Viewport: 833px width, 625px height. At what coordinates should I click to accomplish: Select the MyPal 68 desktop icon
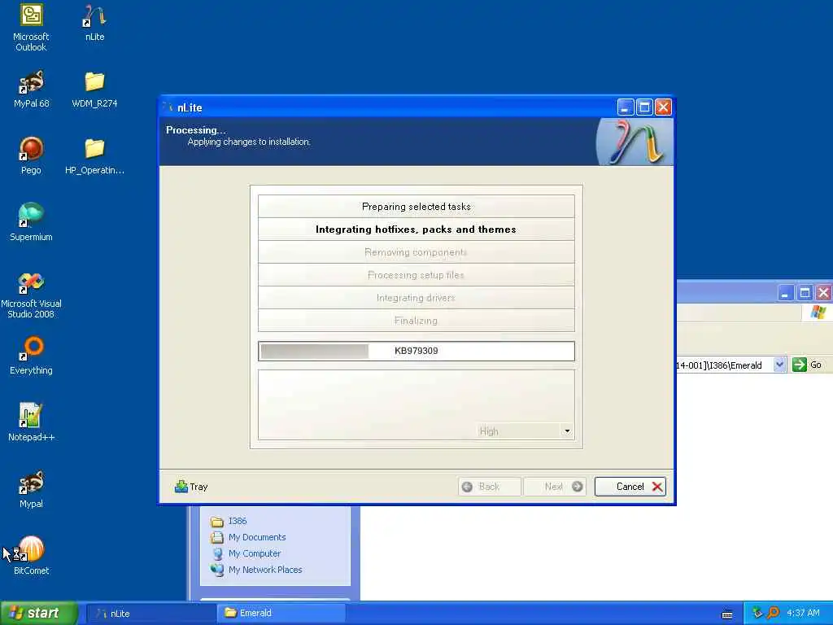[31, 90]
